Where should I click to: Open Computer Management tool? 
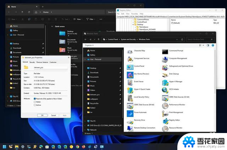(175, 59)
